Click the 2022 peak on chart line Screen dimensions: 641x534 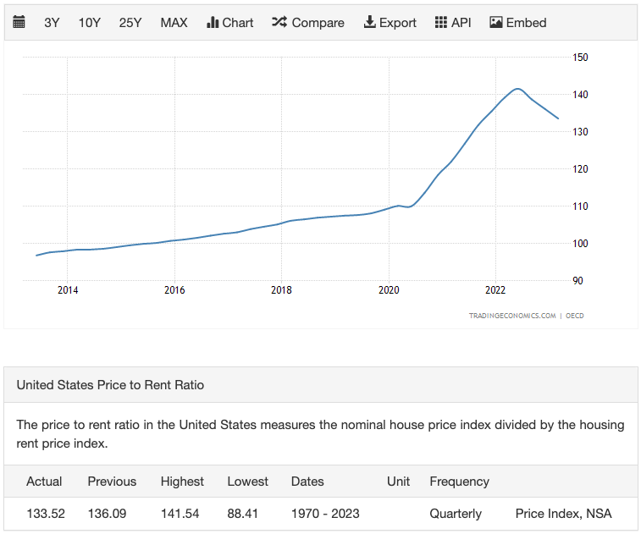point(517,89)
